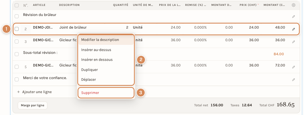This screenshot has height=115, width=304.
Task: Click the pencil icon on Joint de brûleur row
Action: pos(293,29)
